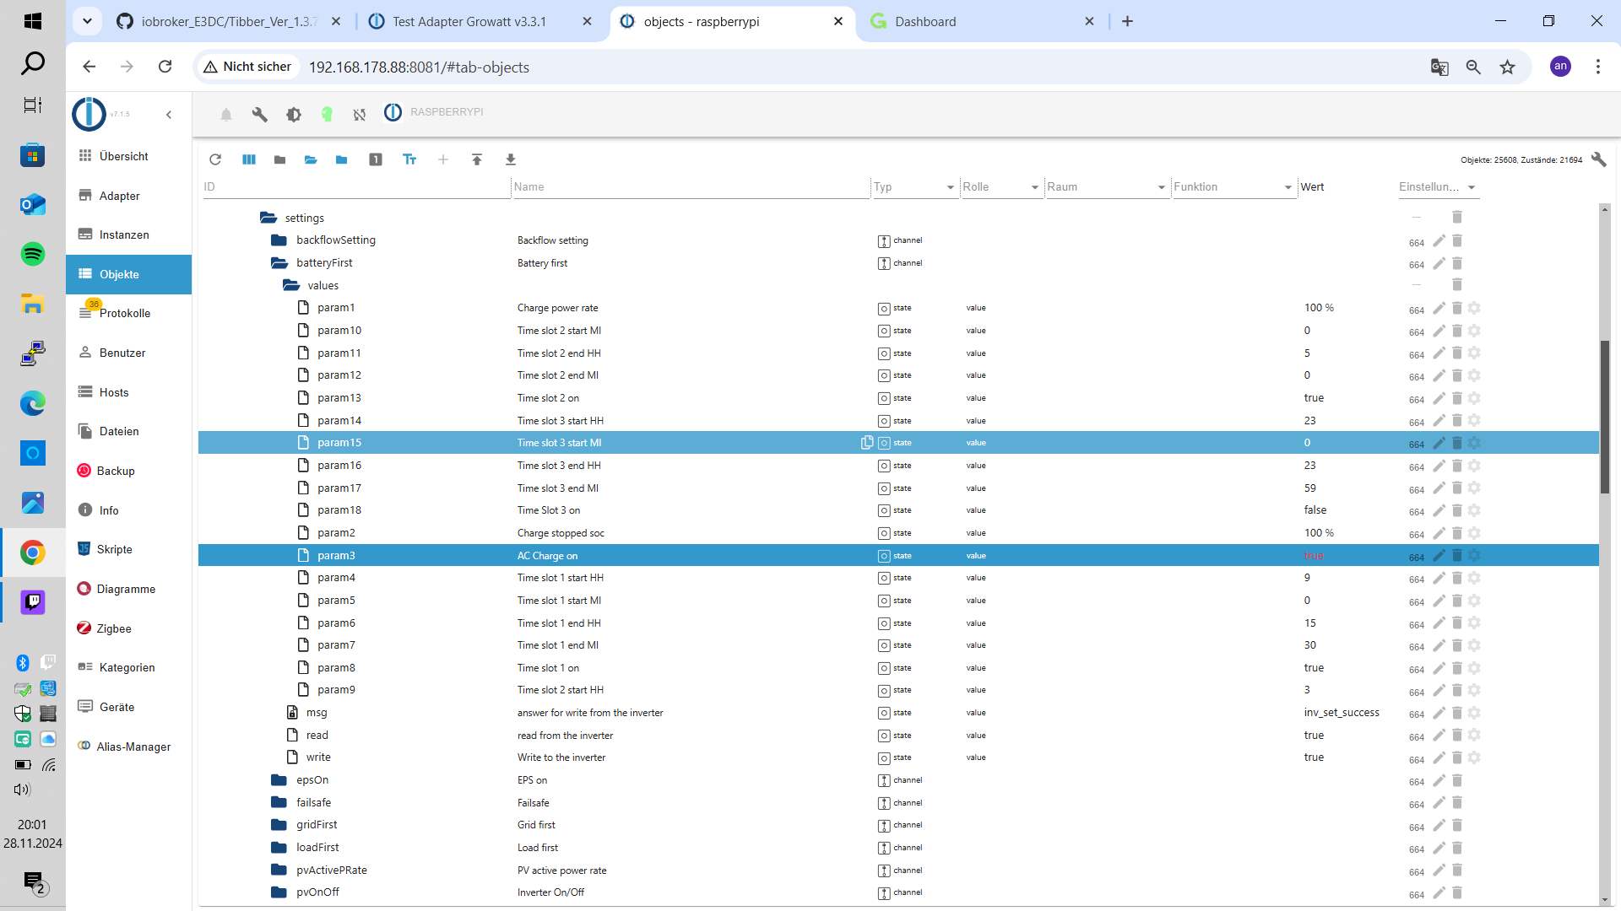Click the theme brightness icon
Viewport: 1621px width, 911px height.
(293, 114)
